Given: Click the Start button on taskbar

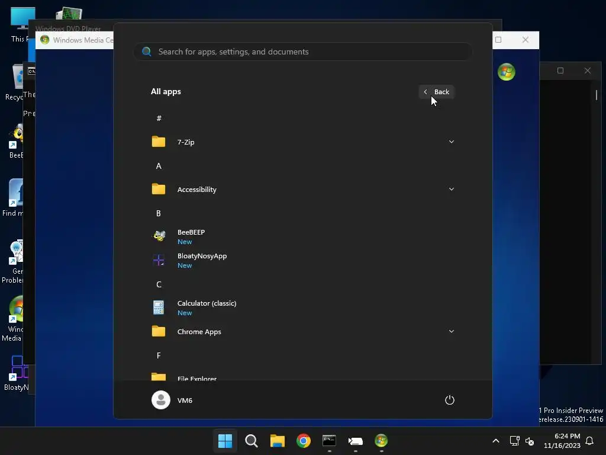Looking at the screenshot, I should (x=225, y=441).
